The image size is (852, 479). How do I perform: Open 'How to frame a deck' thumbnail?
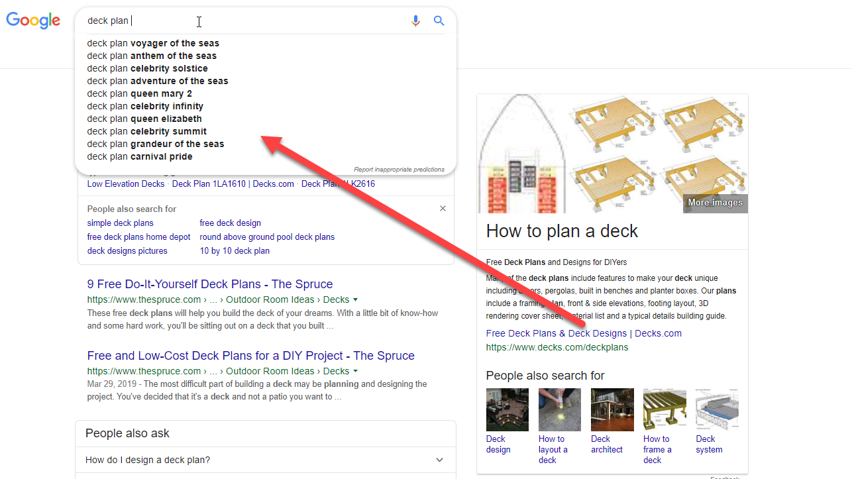665,410
